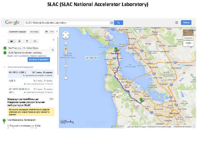Open the Google apps grid icon
Viewport: 197px width, 148px height.
(176, 22)
